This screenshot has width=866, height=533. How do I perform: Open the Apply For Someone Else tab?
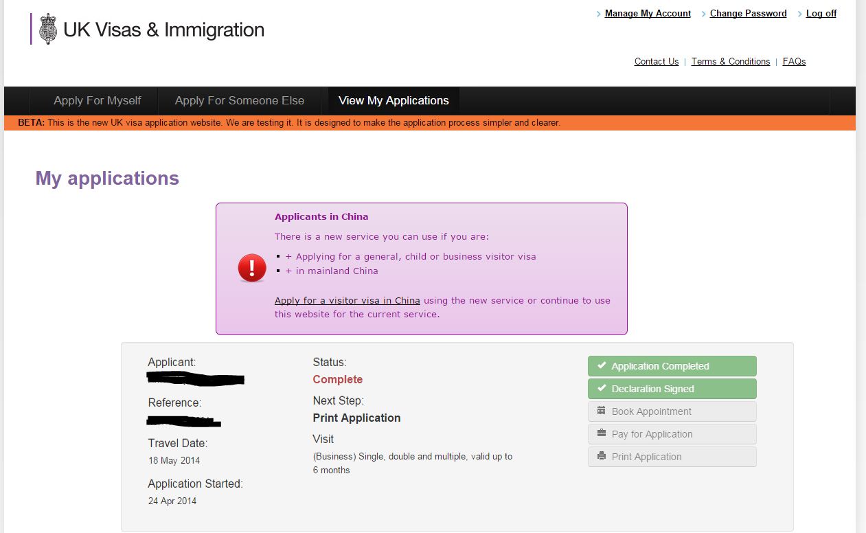240,100
